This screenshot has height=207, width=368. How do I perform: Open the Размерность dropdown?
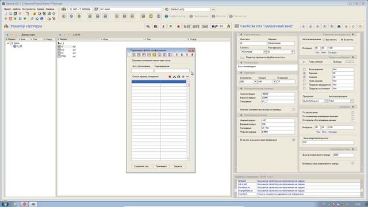[x=293, y=52]
